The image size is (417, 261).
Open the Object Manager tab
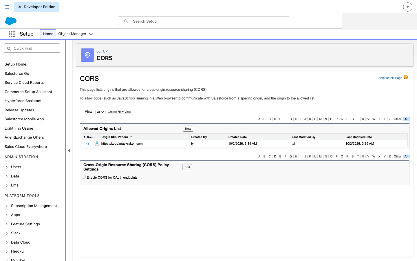72,34
